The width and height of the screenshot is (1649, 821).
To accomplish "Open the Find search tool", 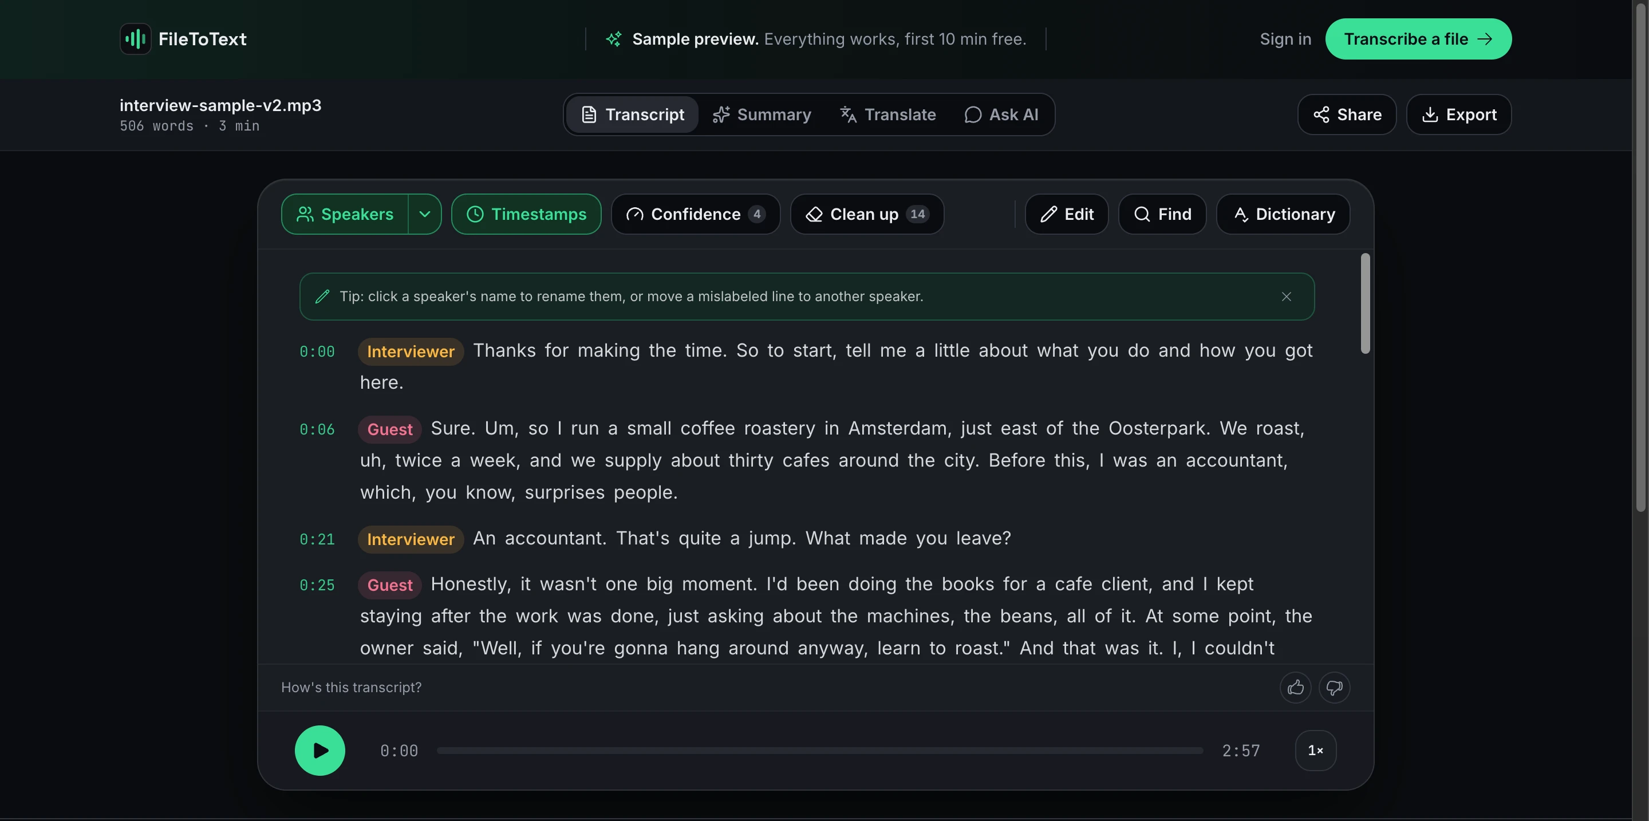I will pos(1162,214).
